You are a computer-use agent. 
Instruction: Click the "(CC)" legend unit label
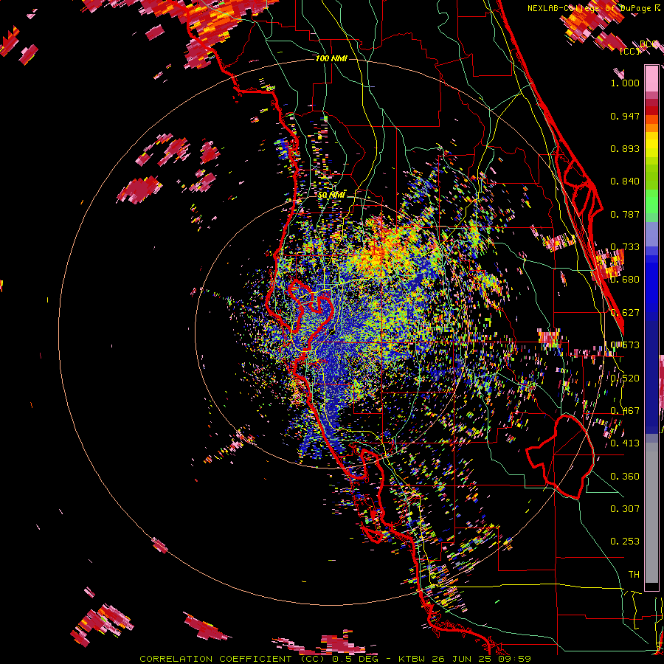click(x=629, y=51)
